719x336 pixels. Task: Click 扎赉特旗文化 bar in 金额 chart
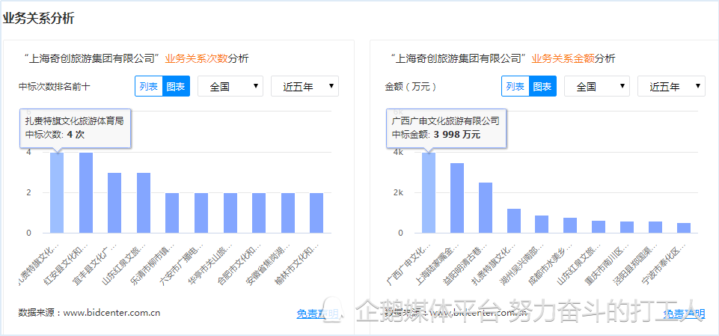click(x=514, y=221)
